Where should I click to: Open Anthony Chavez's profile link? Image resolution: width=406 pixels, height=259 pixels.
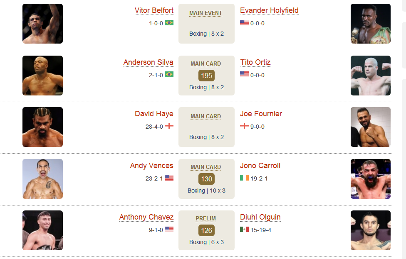146,217
